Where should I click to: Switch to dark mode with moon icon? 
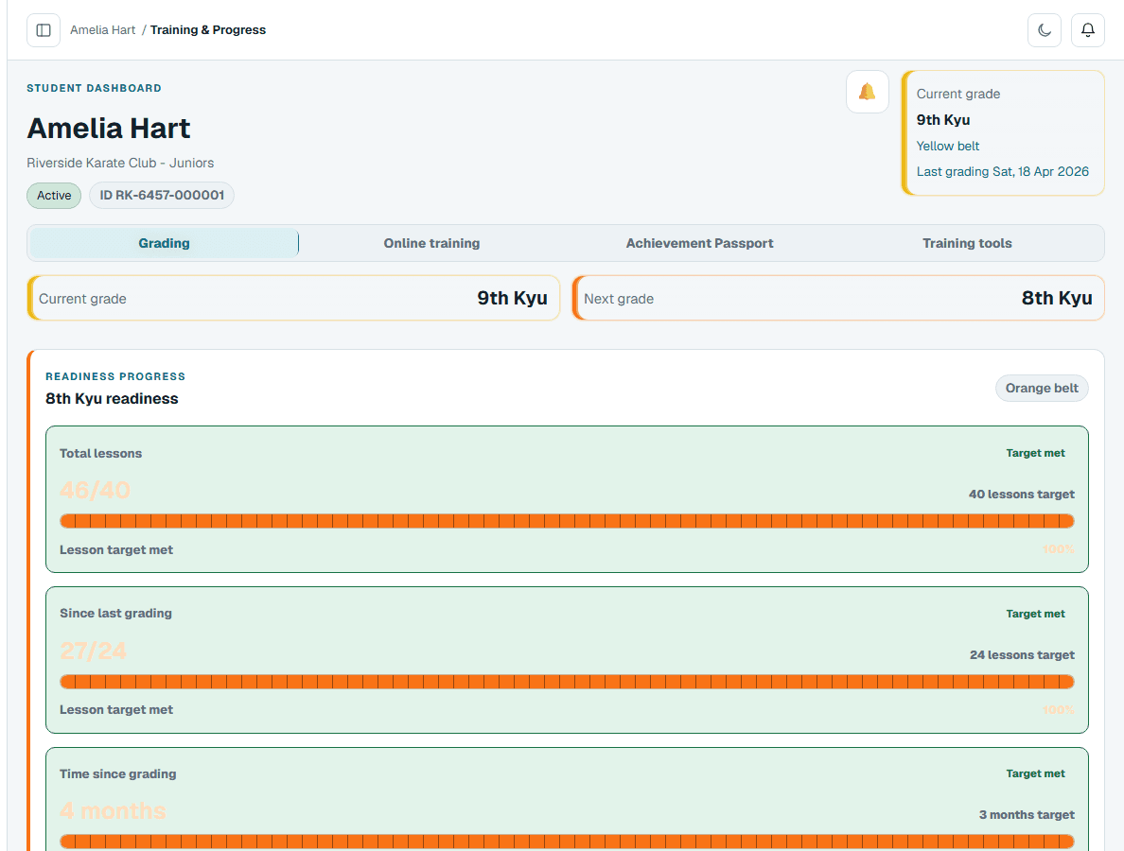(x=1045, y=30)
